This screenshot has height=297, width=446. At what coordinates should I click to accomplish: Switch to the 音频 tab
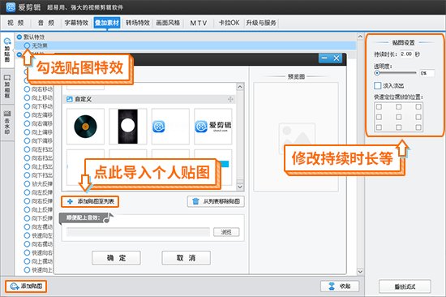pos(46,23)
